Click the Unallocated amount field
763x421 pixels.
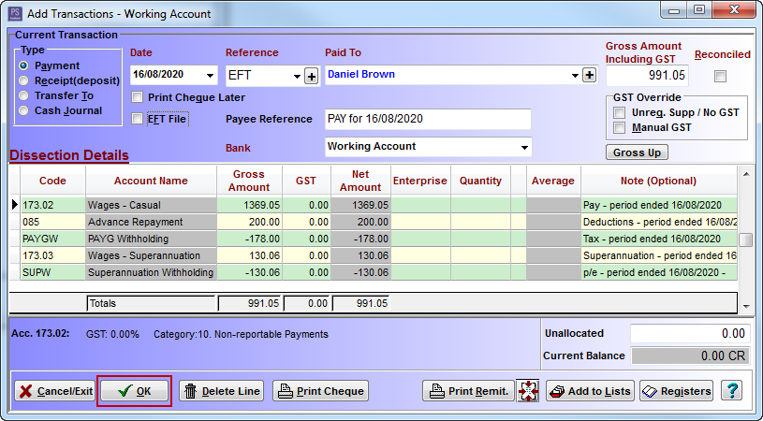[690, 333]
